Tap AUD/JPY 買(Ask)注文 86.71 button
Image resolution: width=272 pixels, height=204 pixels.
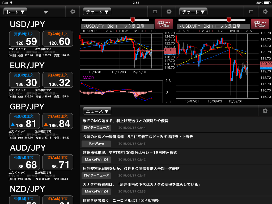(58, 162)
